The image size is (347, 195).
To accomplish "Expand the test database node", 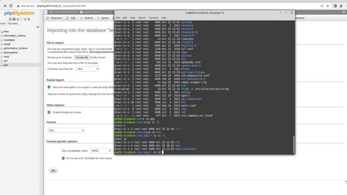I will (2, 65).
